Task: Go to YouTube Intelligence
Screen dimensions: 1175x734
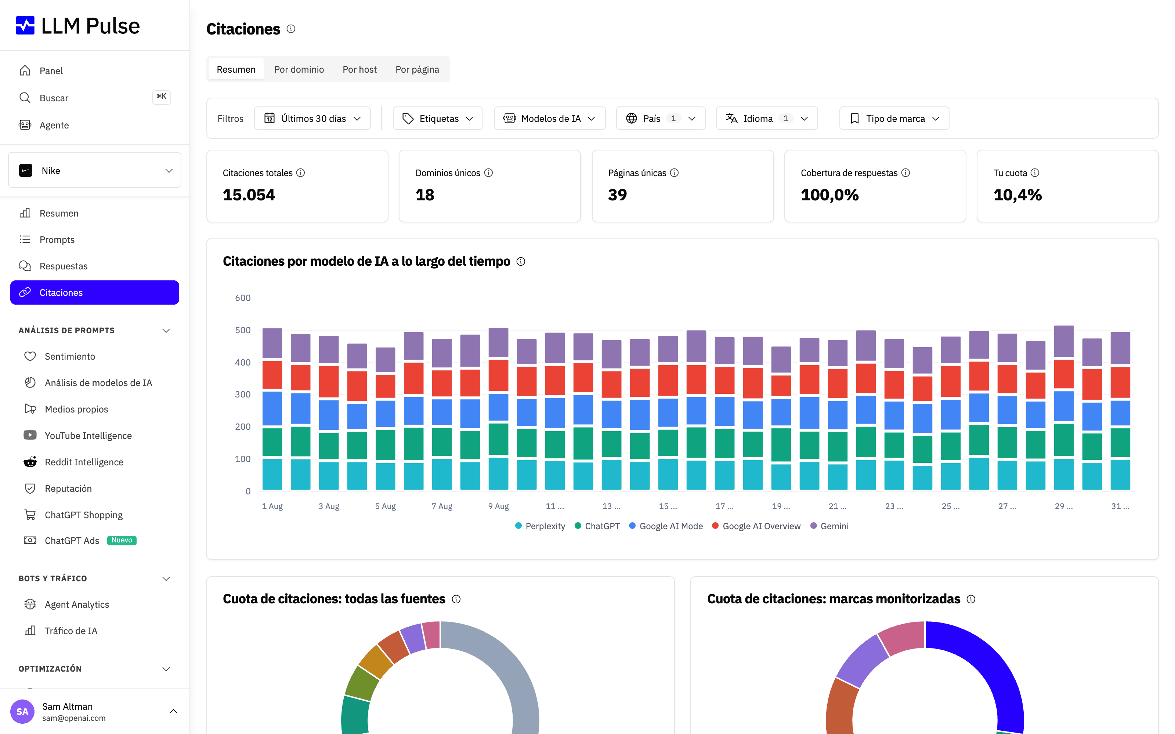Action: 95,436
